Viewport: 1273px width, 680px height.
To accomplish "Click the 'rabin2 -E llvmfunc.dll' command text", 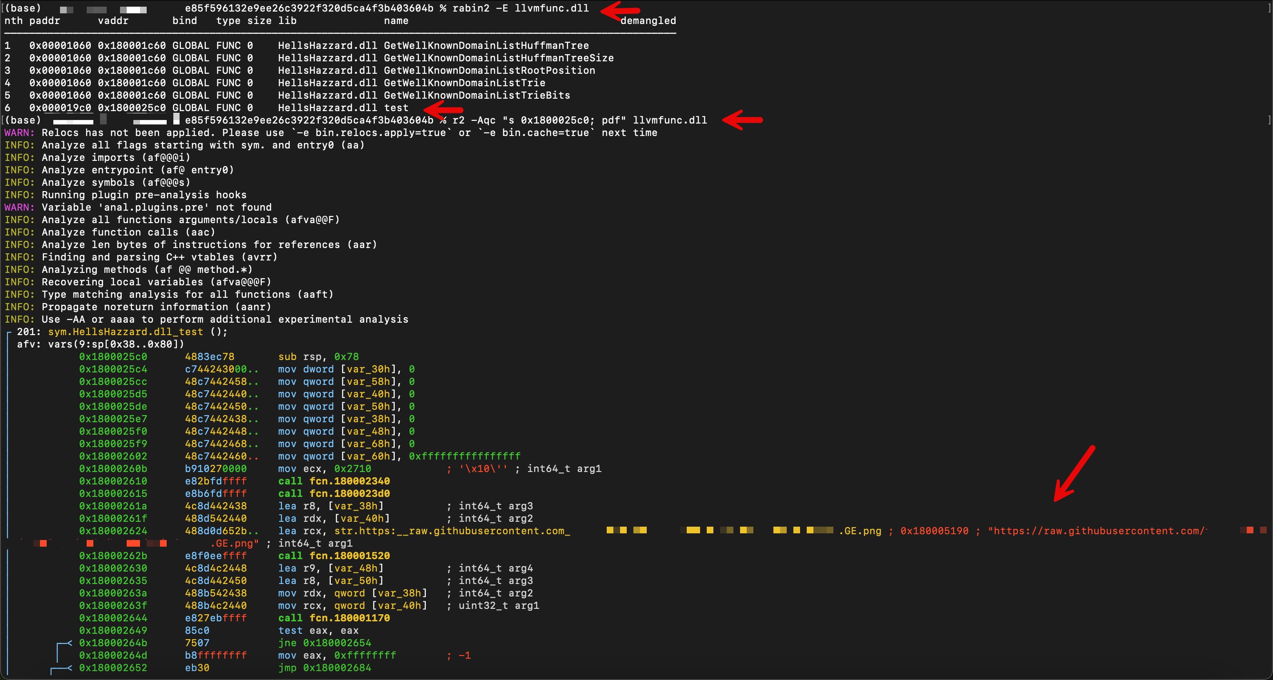I will [520, 8].
